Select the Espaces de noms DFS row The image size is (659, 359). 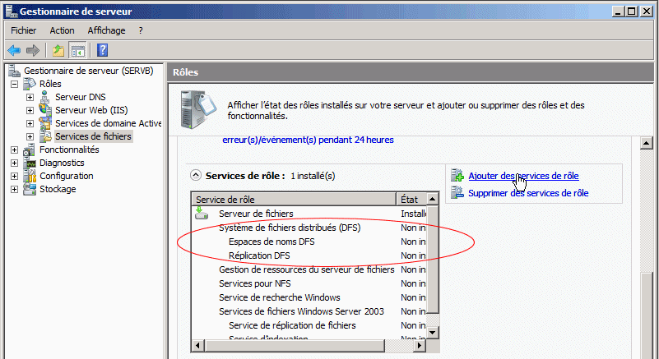tap(309, 242)
